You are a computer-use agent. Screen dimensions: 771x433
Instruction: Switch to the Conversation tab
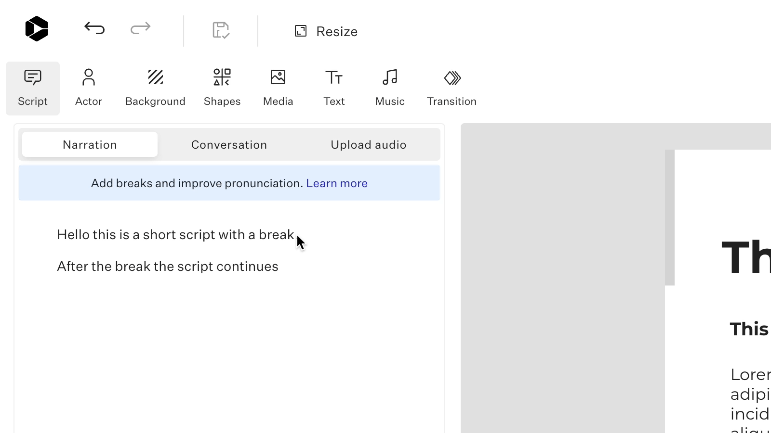click(x=229, y=144)
